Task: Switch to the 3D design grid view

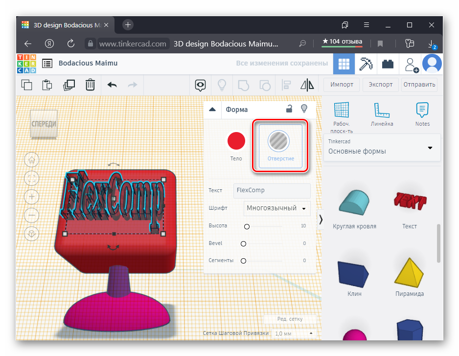Action: pos(344,64)
